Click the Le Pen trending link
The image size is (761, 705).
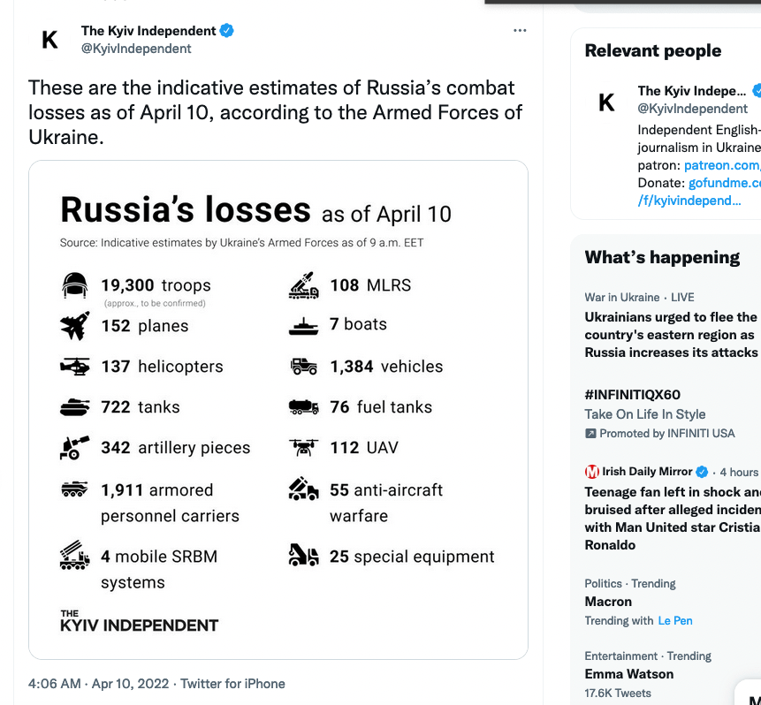[x=675, y=620]
